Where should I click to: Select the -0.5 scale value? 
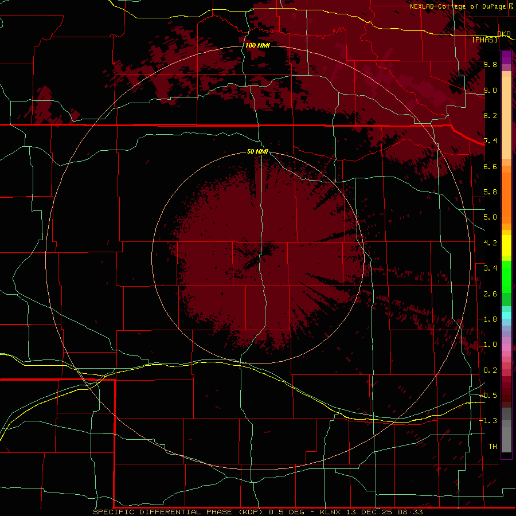[x=488, y=396]
